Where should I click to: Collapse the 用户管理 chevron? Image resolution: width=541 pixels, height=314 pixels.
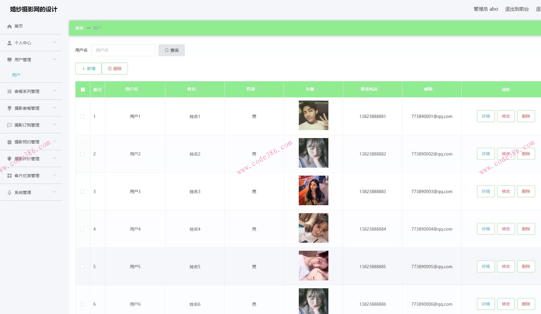(x=54, y=59)
